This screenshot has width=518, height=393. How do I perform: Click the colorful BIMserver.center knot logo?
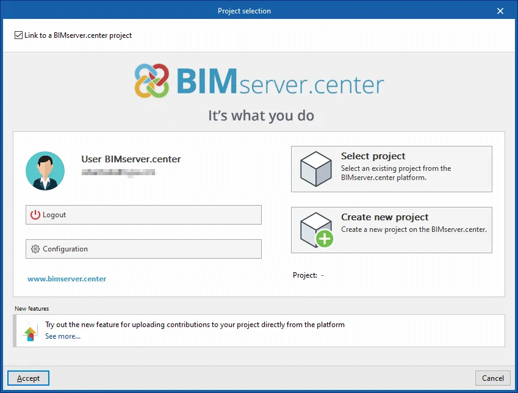152,81
